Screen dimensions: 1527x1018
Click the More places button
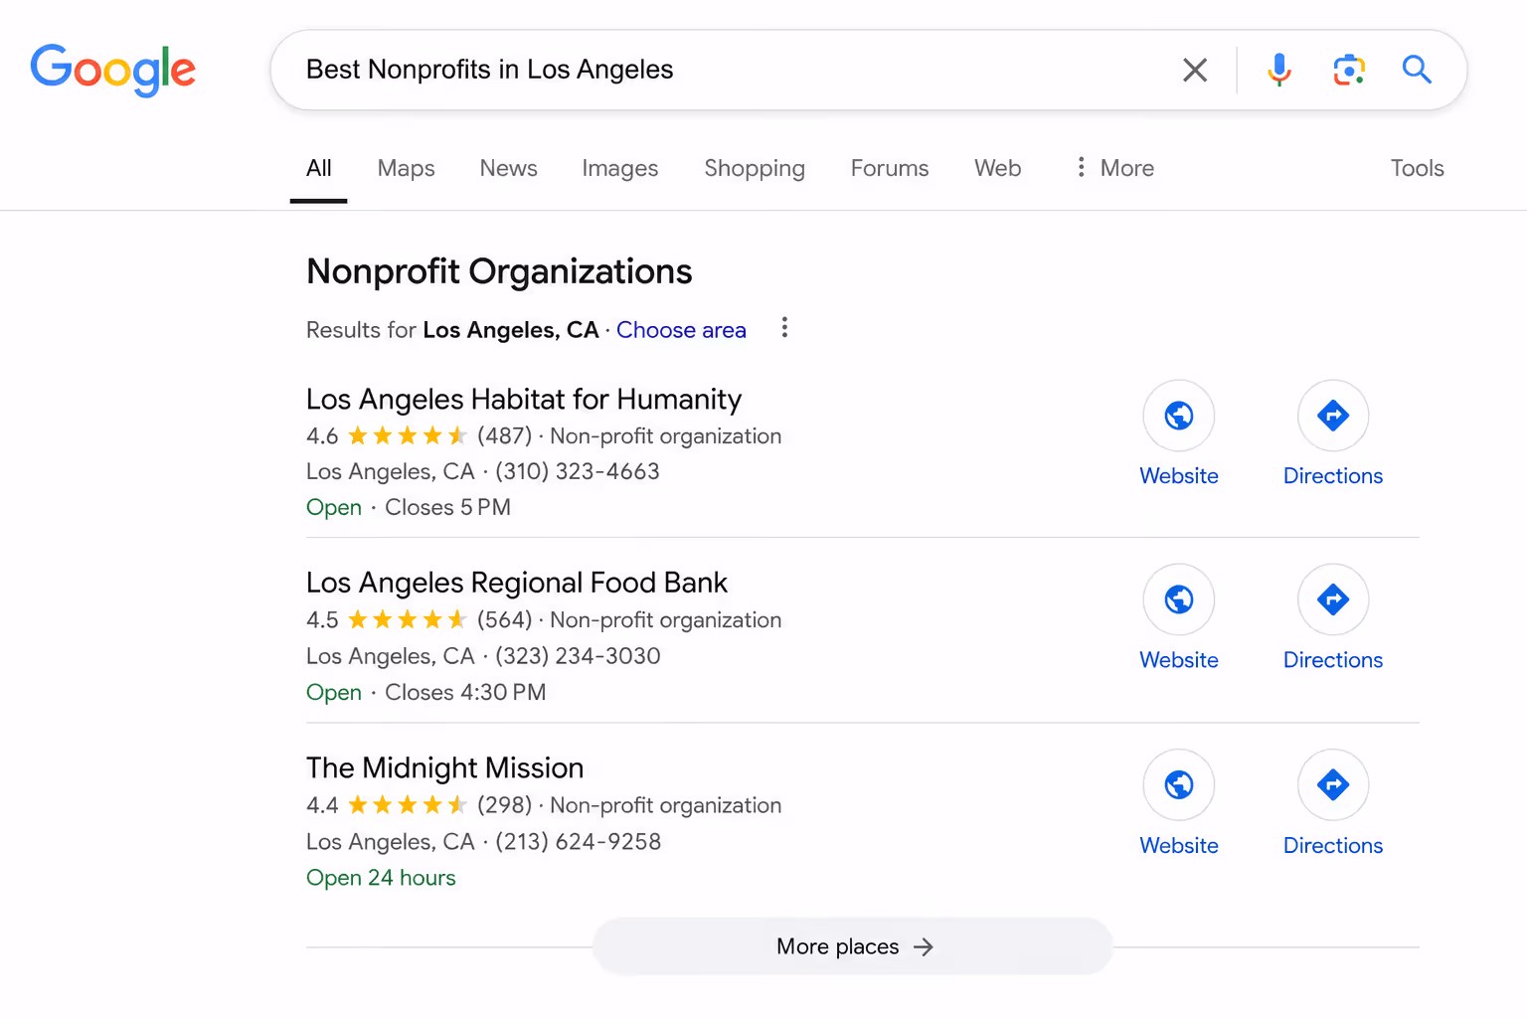853,946
